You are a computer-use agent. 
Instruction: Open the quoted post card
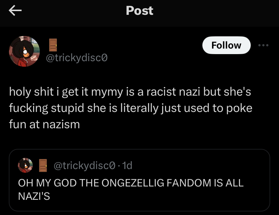139,180
